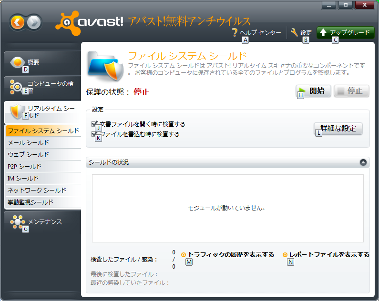
Task: Click the computer scan magnifier icon
Action: (x=16, y=87)
